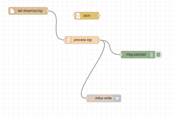Click the input port of msg.payload node
Image resolution: width=174 pixels, height=117 pixels.
[x=121, y=55]
